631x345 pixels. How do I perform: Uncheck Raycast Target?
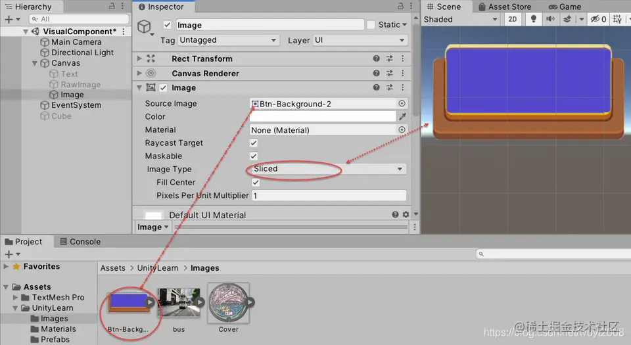pos(254,143)
